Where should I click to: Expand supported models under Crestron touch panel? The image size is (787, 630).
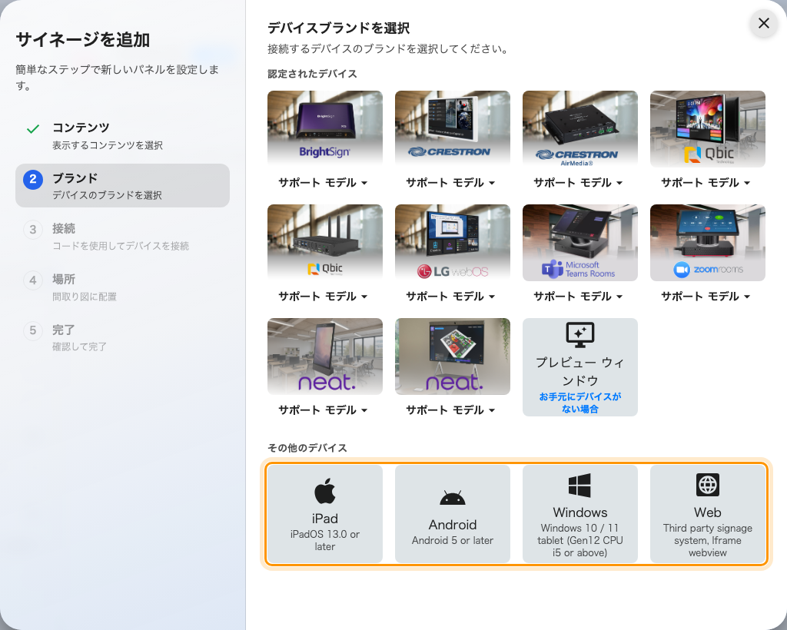tap(450, 183)
